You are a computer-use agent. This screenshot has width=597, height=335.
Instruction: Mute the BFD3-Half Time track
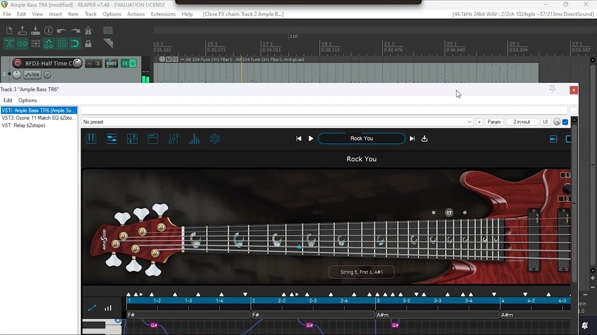pyautogui.click(x=90, y=63)
